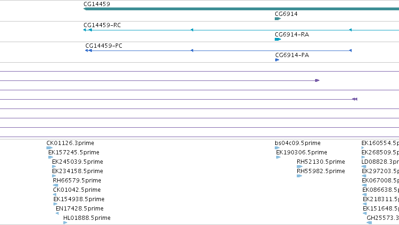Select EK245039.5prime EST arrow
399x225 pixels.
point(54,167)
